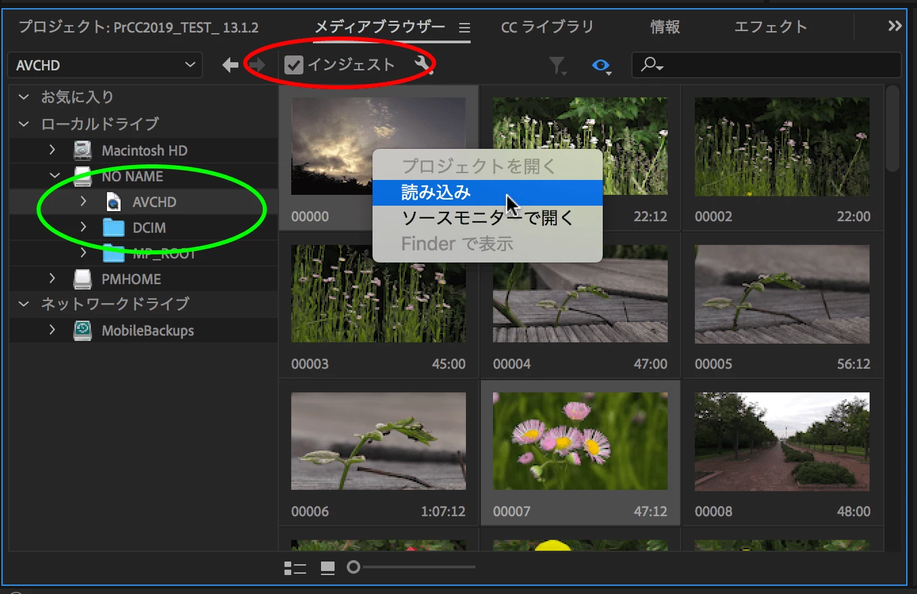Open ingest settings with the wrench icon
The height and width of the screenshot is (594, 917).
pos(423,65)
